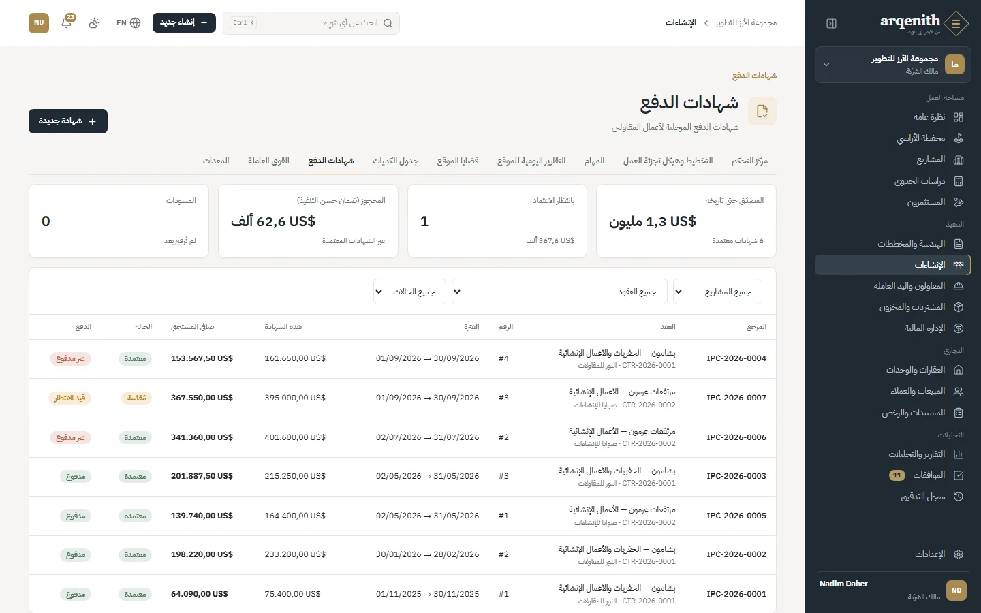
Task: Focus the ابحث عن أي شيء search field
Action: click(x=311, y=23)
